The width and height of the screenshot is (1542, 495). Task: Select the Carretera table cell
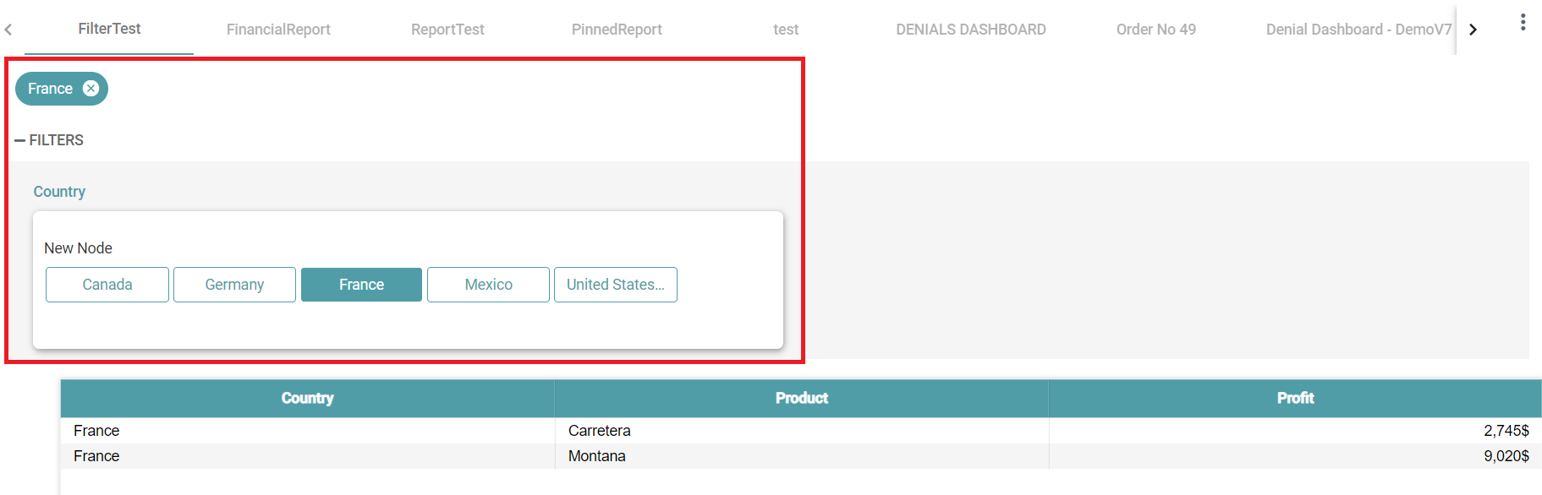click(600, 431)
